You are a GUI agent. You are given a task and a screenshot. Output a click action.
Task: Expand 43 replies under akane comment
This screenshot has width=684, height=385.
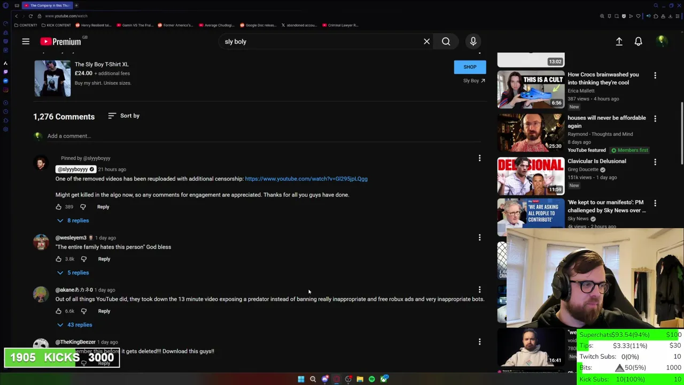[74, 325]
